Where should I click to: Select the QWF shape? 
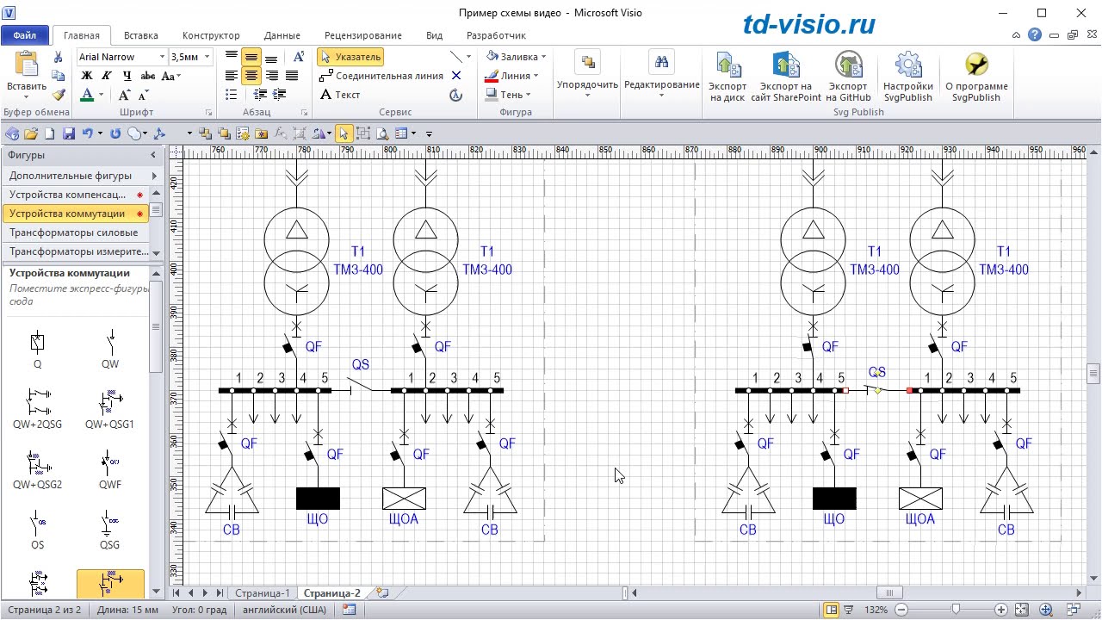[x=110, y=469]
